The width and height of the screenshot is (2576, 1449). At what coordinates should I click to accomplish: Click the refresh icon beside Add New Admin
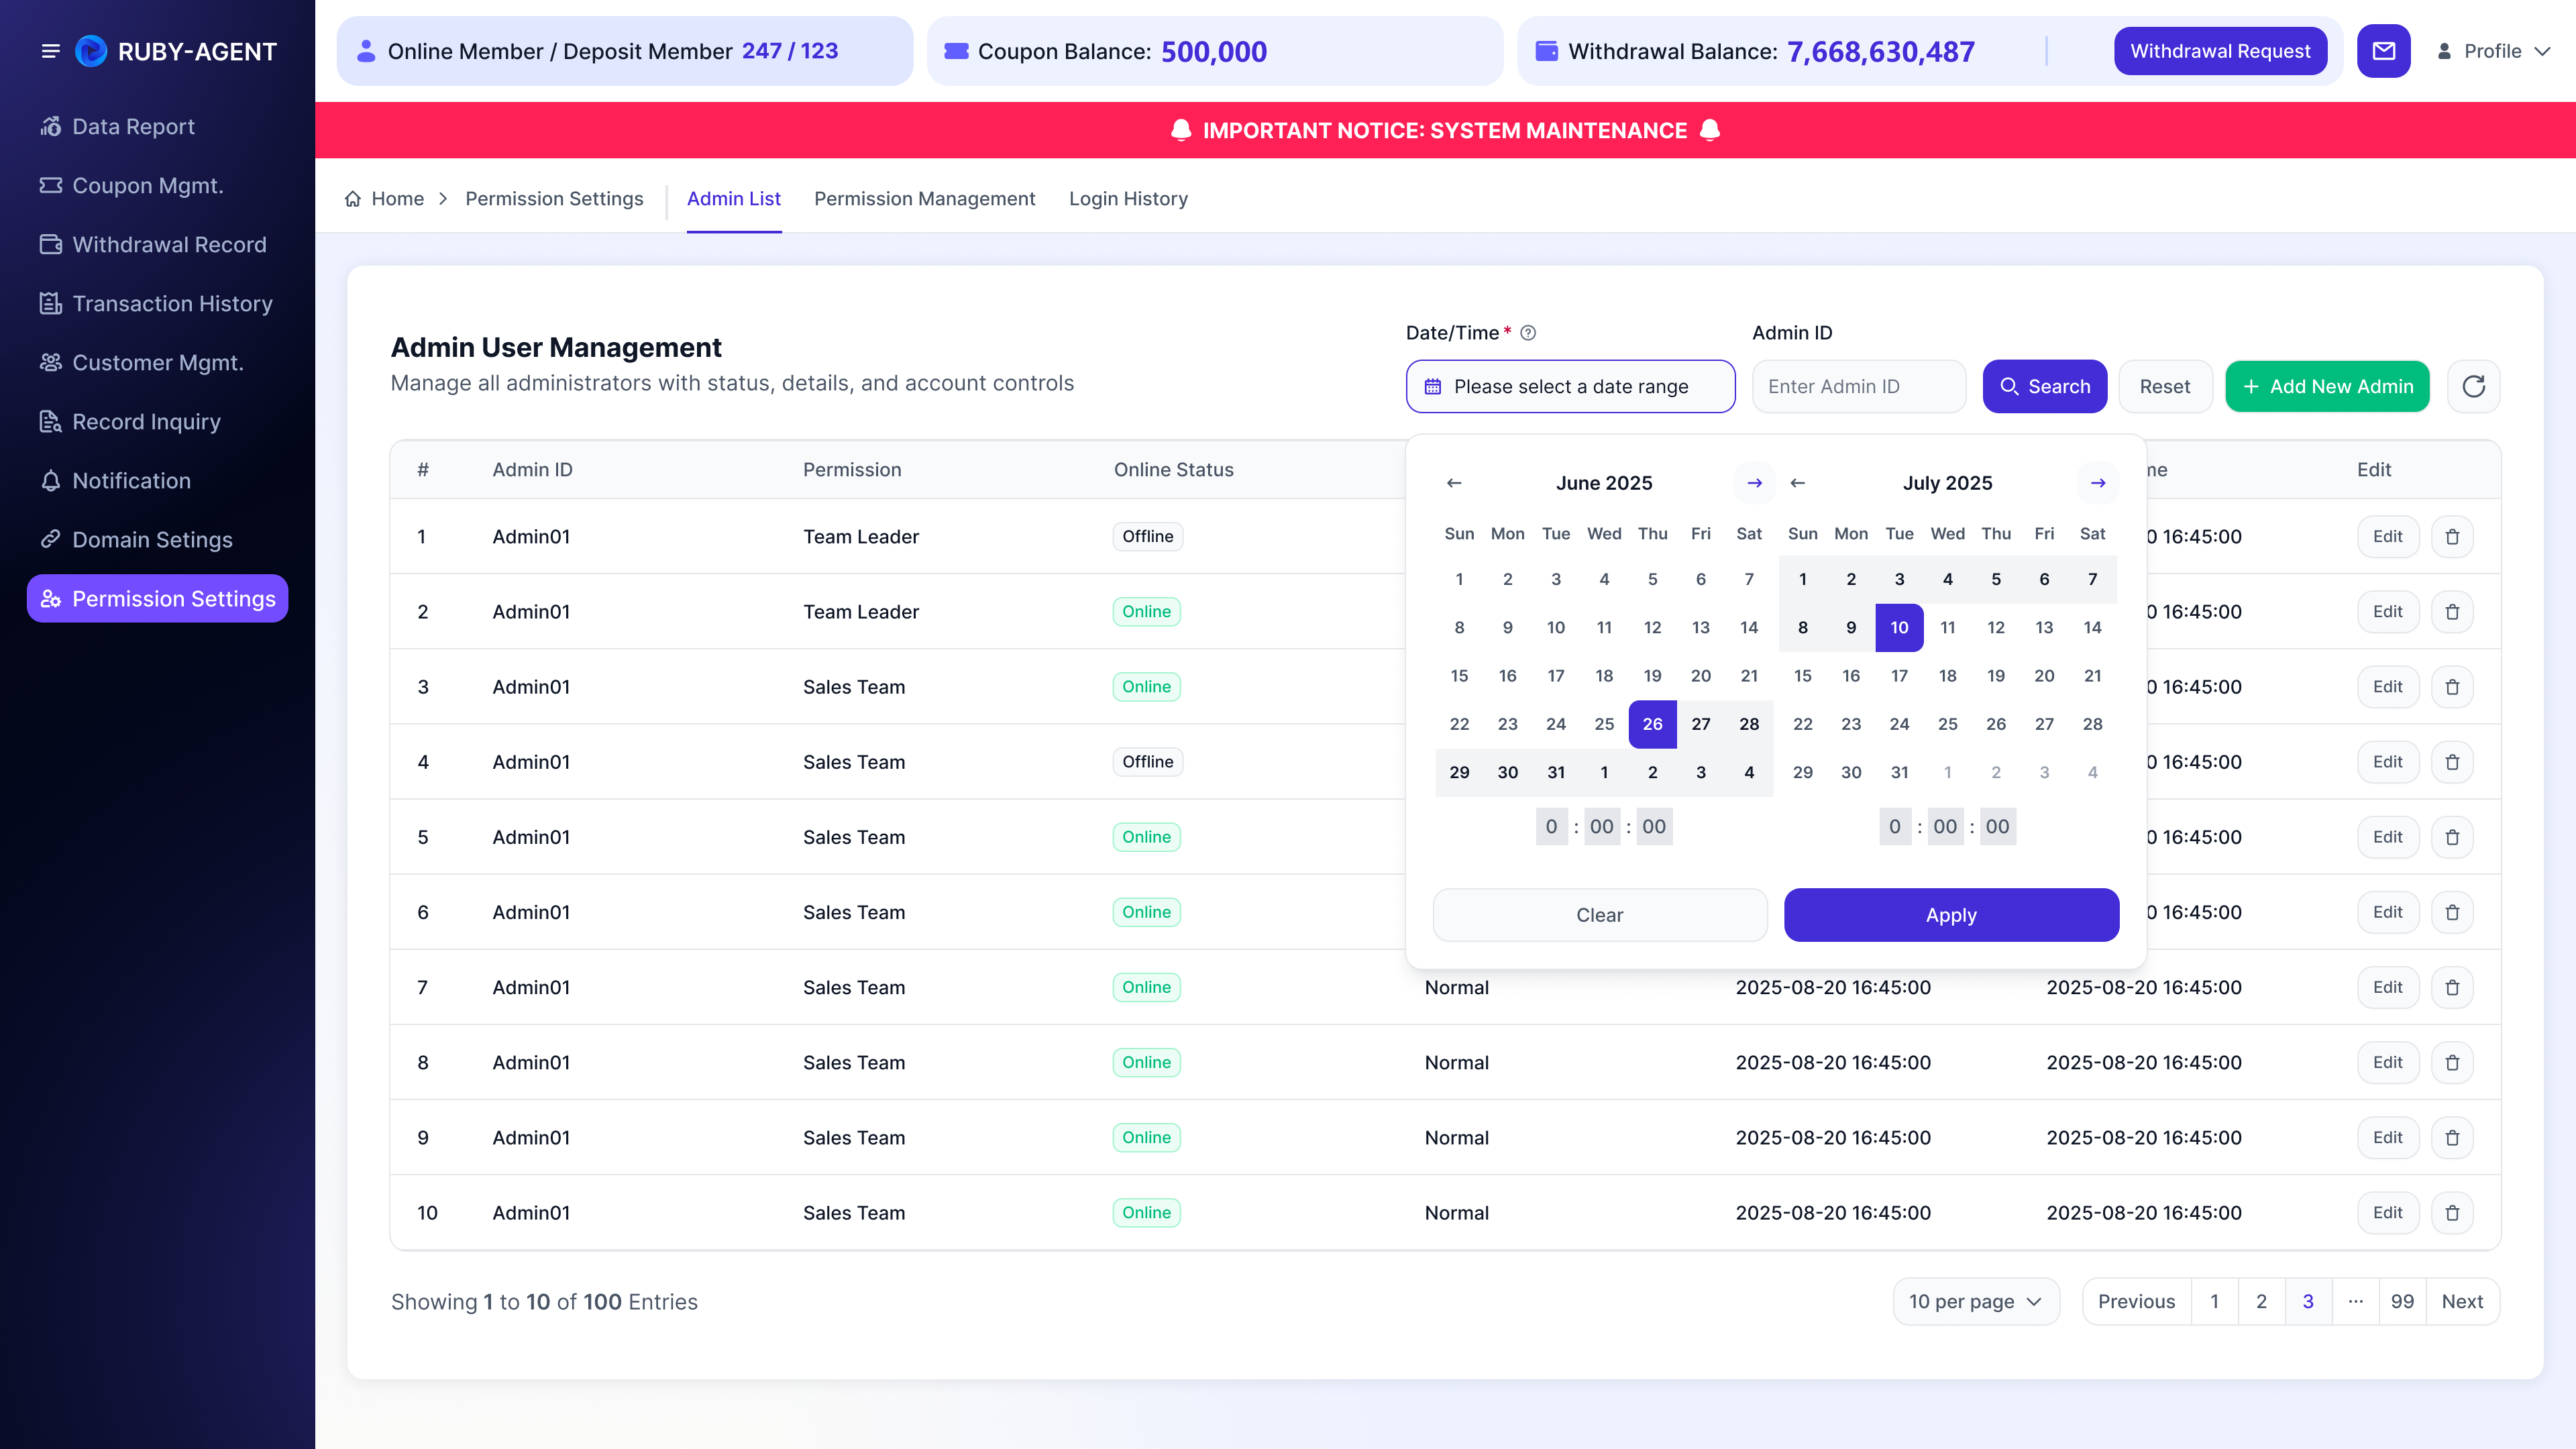pos(2473,386)
